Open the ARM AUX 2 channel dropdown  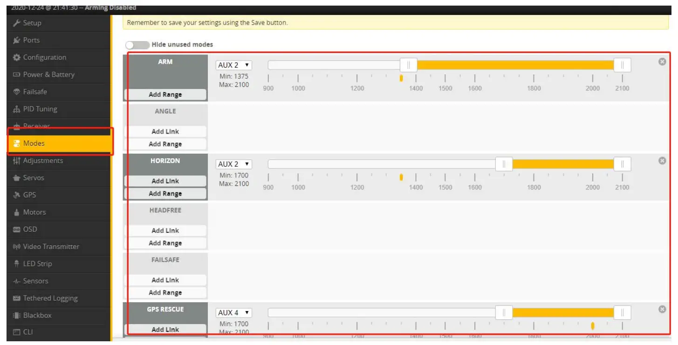click(x=234, y=65)
